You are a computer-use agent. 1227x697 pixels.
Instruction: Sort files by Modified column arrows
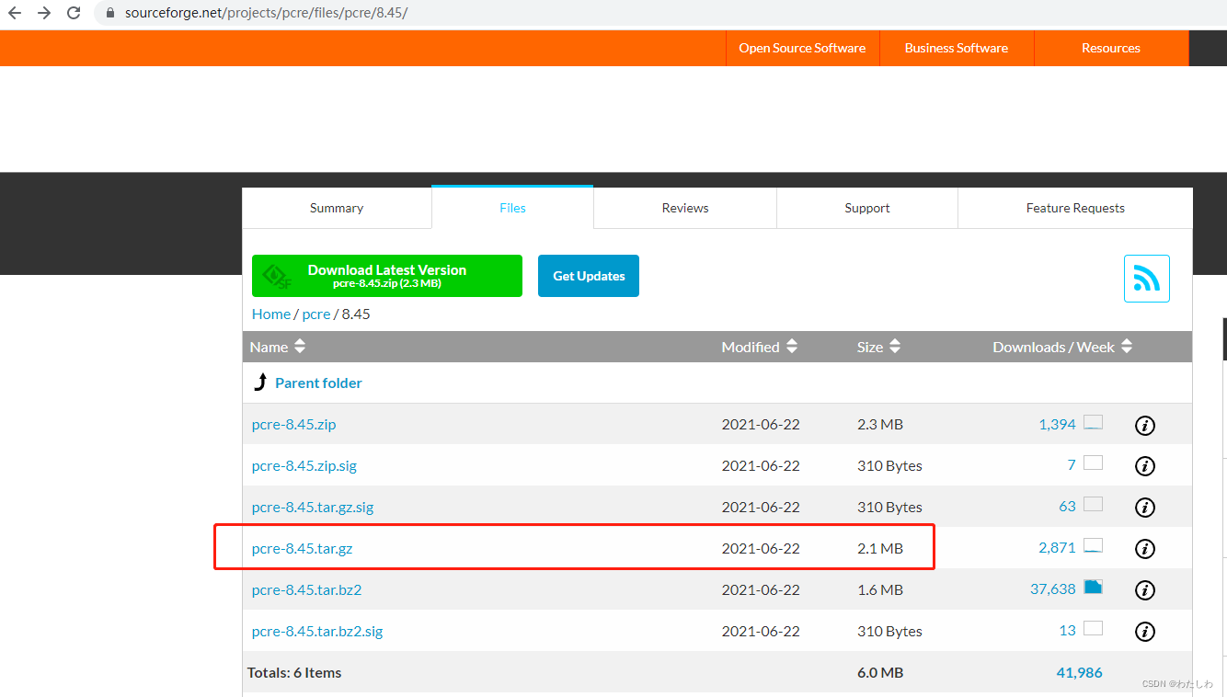click(x=792, y=347)
